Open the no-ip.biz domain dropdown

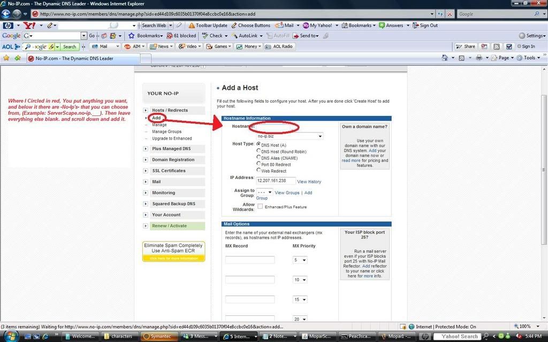[x=290, y=136]
